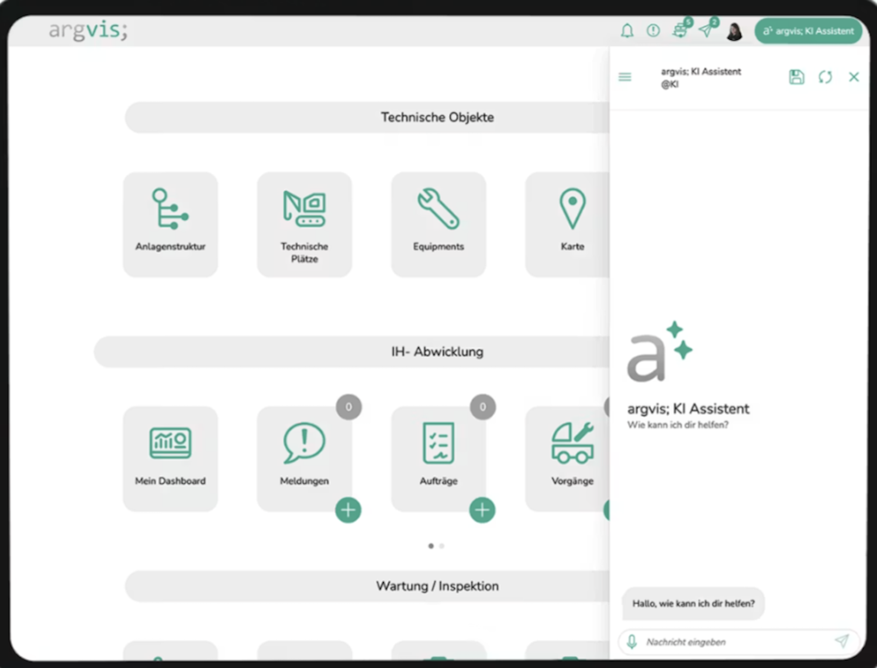Open the Mein Dashboard tile
The width and height of the screenshot is (877, 668).
tap(170, 459)
